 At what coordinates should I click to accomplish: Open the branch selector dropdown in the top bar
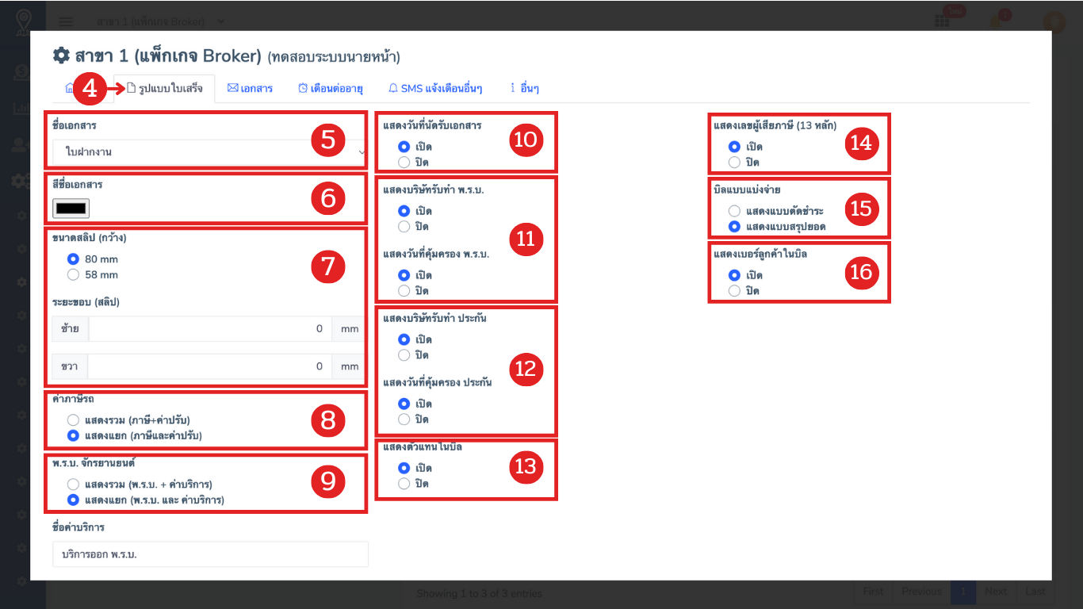[160, 21]
